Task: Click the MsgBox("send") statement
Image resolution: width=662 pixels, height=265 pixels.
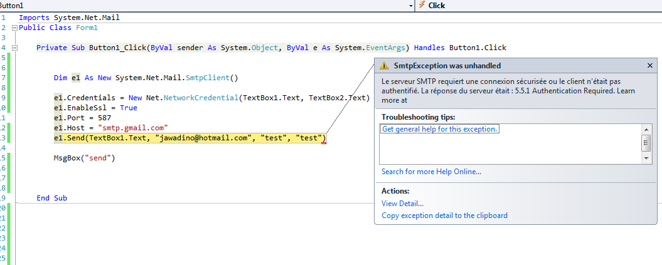Action: pyautogui.click(x=84, y=158)
